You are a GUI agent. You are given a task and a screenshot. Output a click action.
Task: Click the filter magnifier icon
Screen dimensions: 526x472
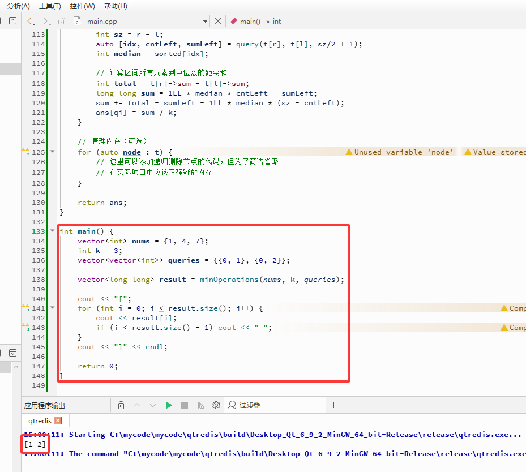232,405
